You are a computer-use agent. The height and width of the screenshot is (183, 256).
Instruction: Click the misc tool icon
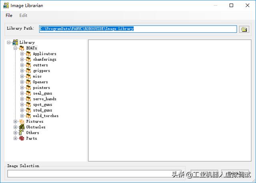pos(28,76)
